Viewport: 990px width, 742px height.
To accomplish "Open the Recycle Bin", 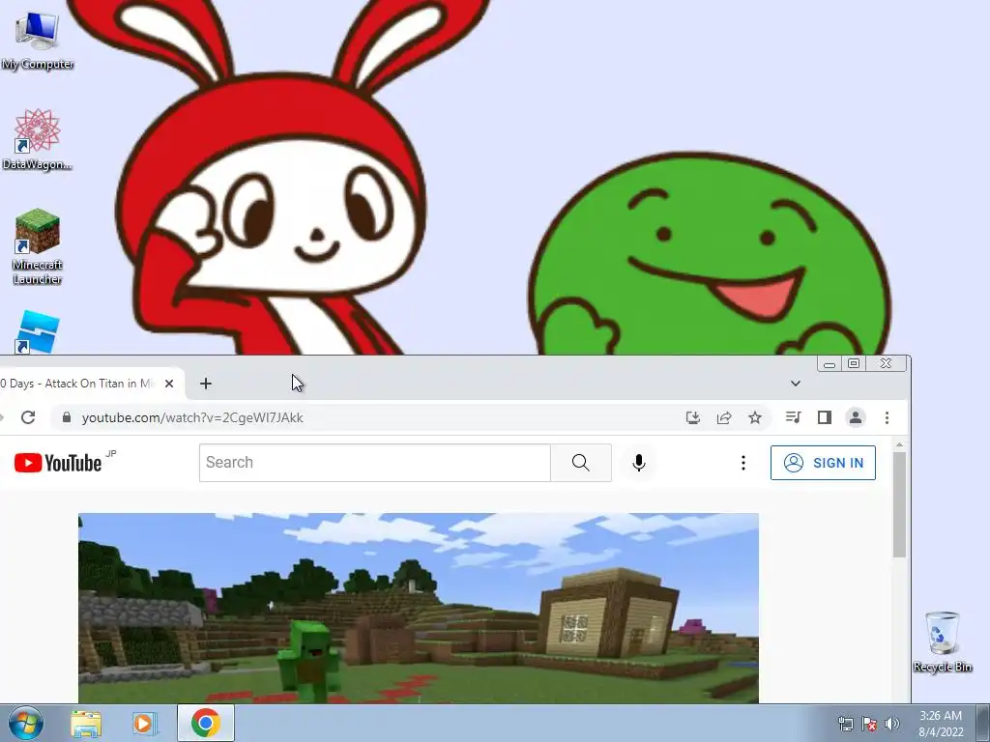I will (942, 642).
